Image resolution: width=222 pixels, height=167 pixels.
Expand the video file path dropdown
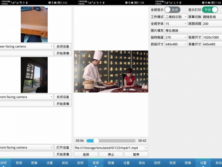(x=111, y=148)
